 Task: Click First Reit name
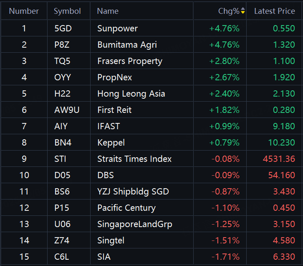point(114,110)
